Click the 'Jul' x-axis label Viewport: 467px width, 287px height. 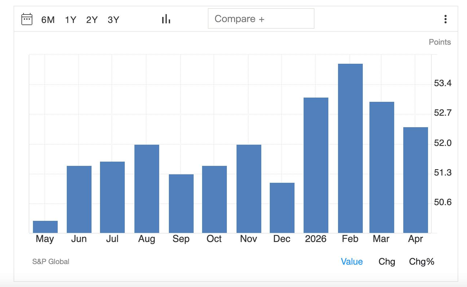[x=112, y=239]
